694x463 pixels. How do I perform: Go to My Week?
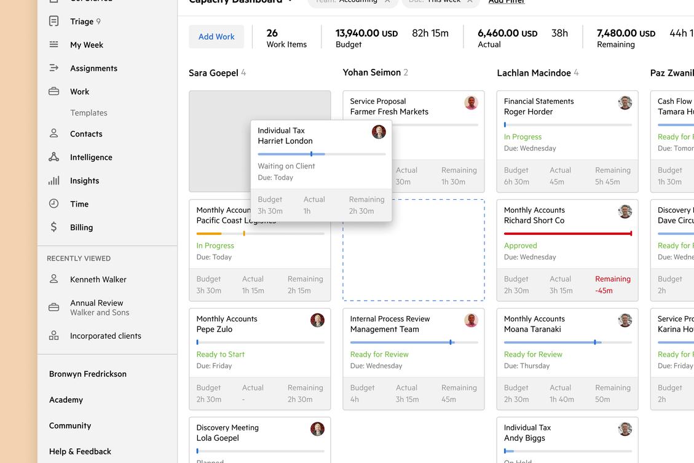point(87,45)
